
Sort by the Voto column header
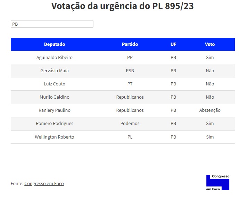(210, 44)
